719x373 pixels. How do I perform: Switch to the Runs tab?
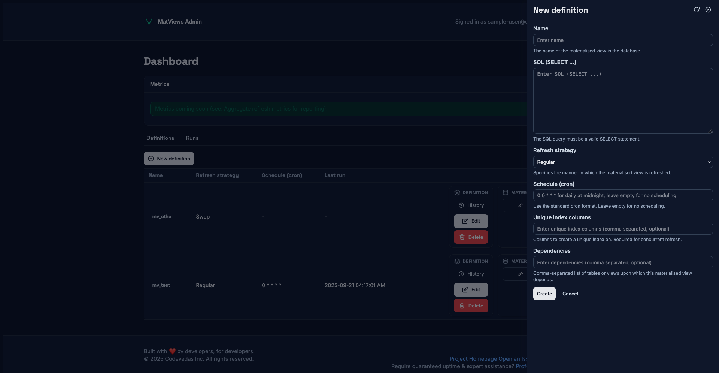192,138
